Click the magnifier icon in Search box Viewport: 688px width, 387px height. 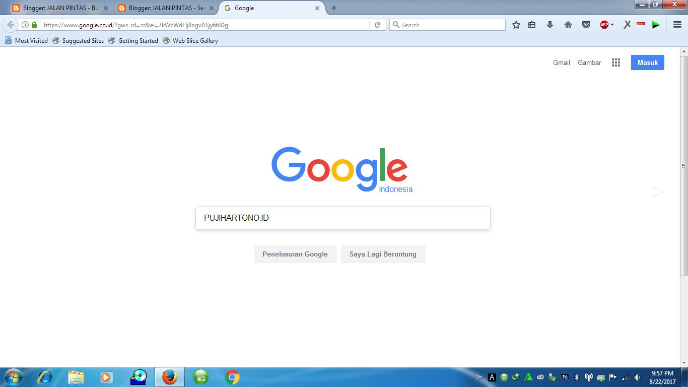pyautogui.click(x=396, y=25)
